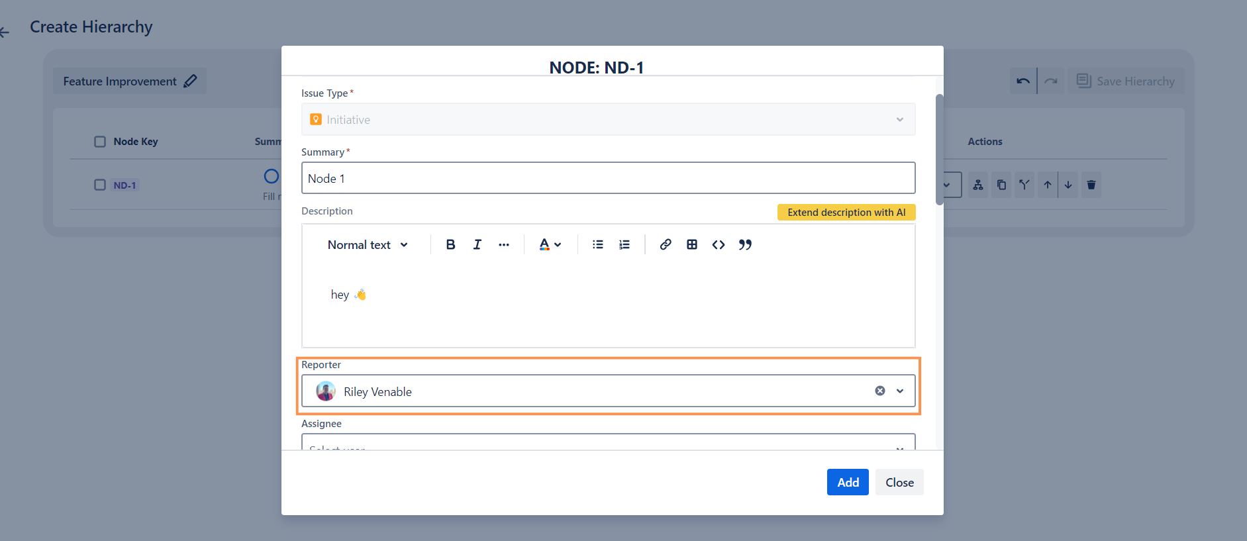Image resolution: width=1247 pixels, height=541 pixels.
Task: Insert a block quote in description
Action: pyautogui.click(x=745, y=244)
